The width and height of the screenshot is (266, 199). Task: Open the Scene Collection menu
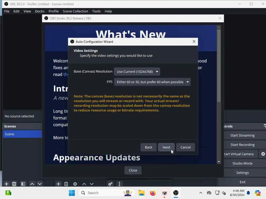75,11
